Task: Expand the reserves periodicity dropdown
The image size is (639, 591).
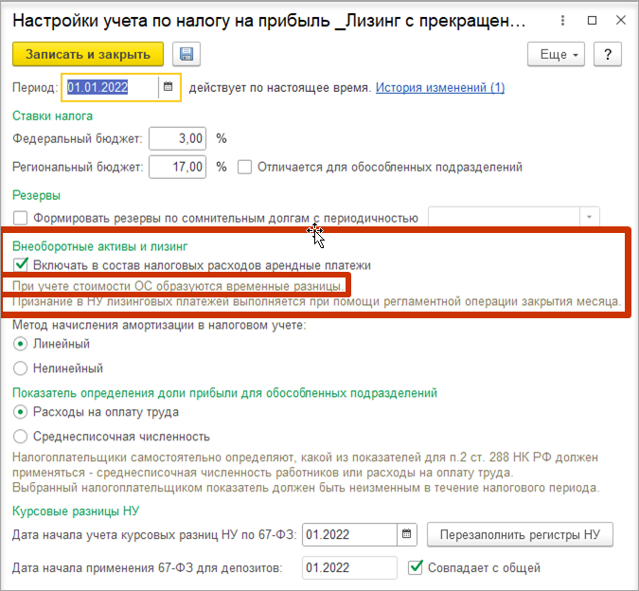Action: [x=589, y=217]
